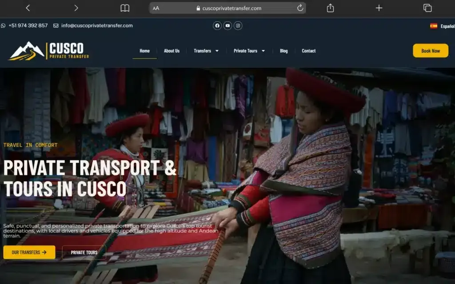
Task: Open a new tab with the plus icon
Action: point(379,8)
